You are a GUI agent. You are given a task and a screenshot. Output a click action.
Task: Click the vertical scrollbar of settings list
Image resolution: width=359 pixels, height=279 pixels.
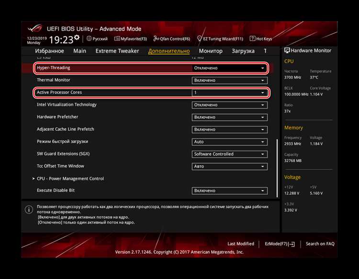[277, 168]
